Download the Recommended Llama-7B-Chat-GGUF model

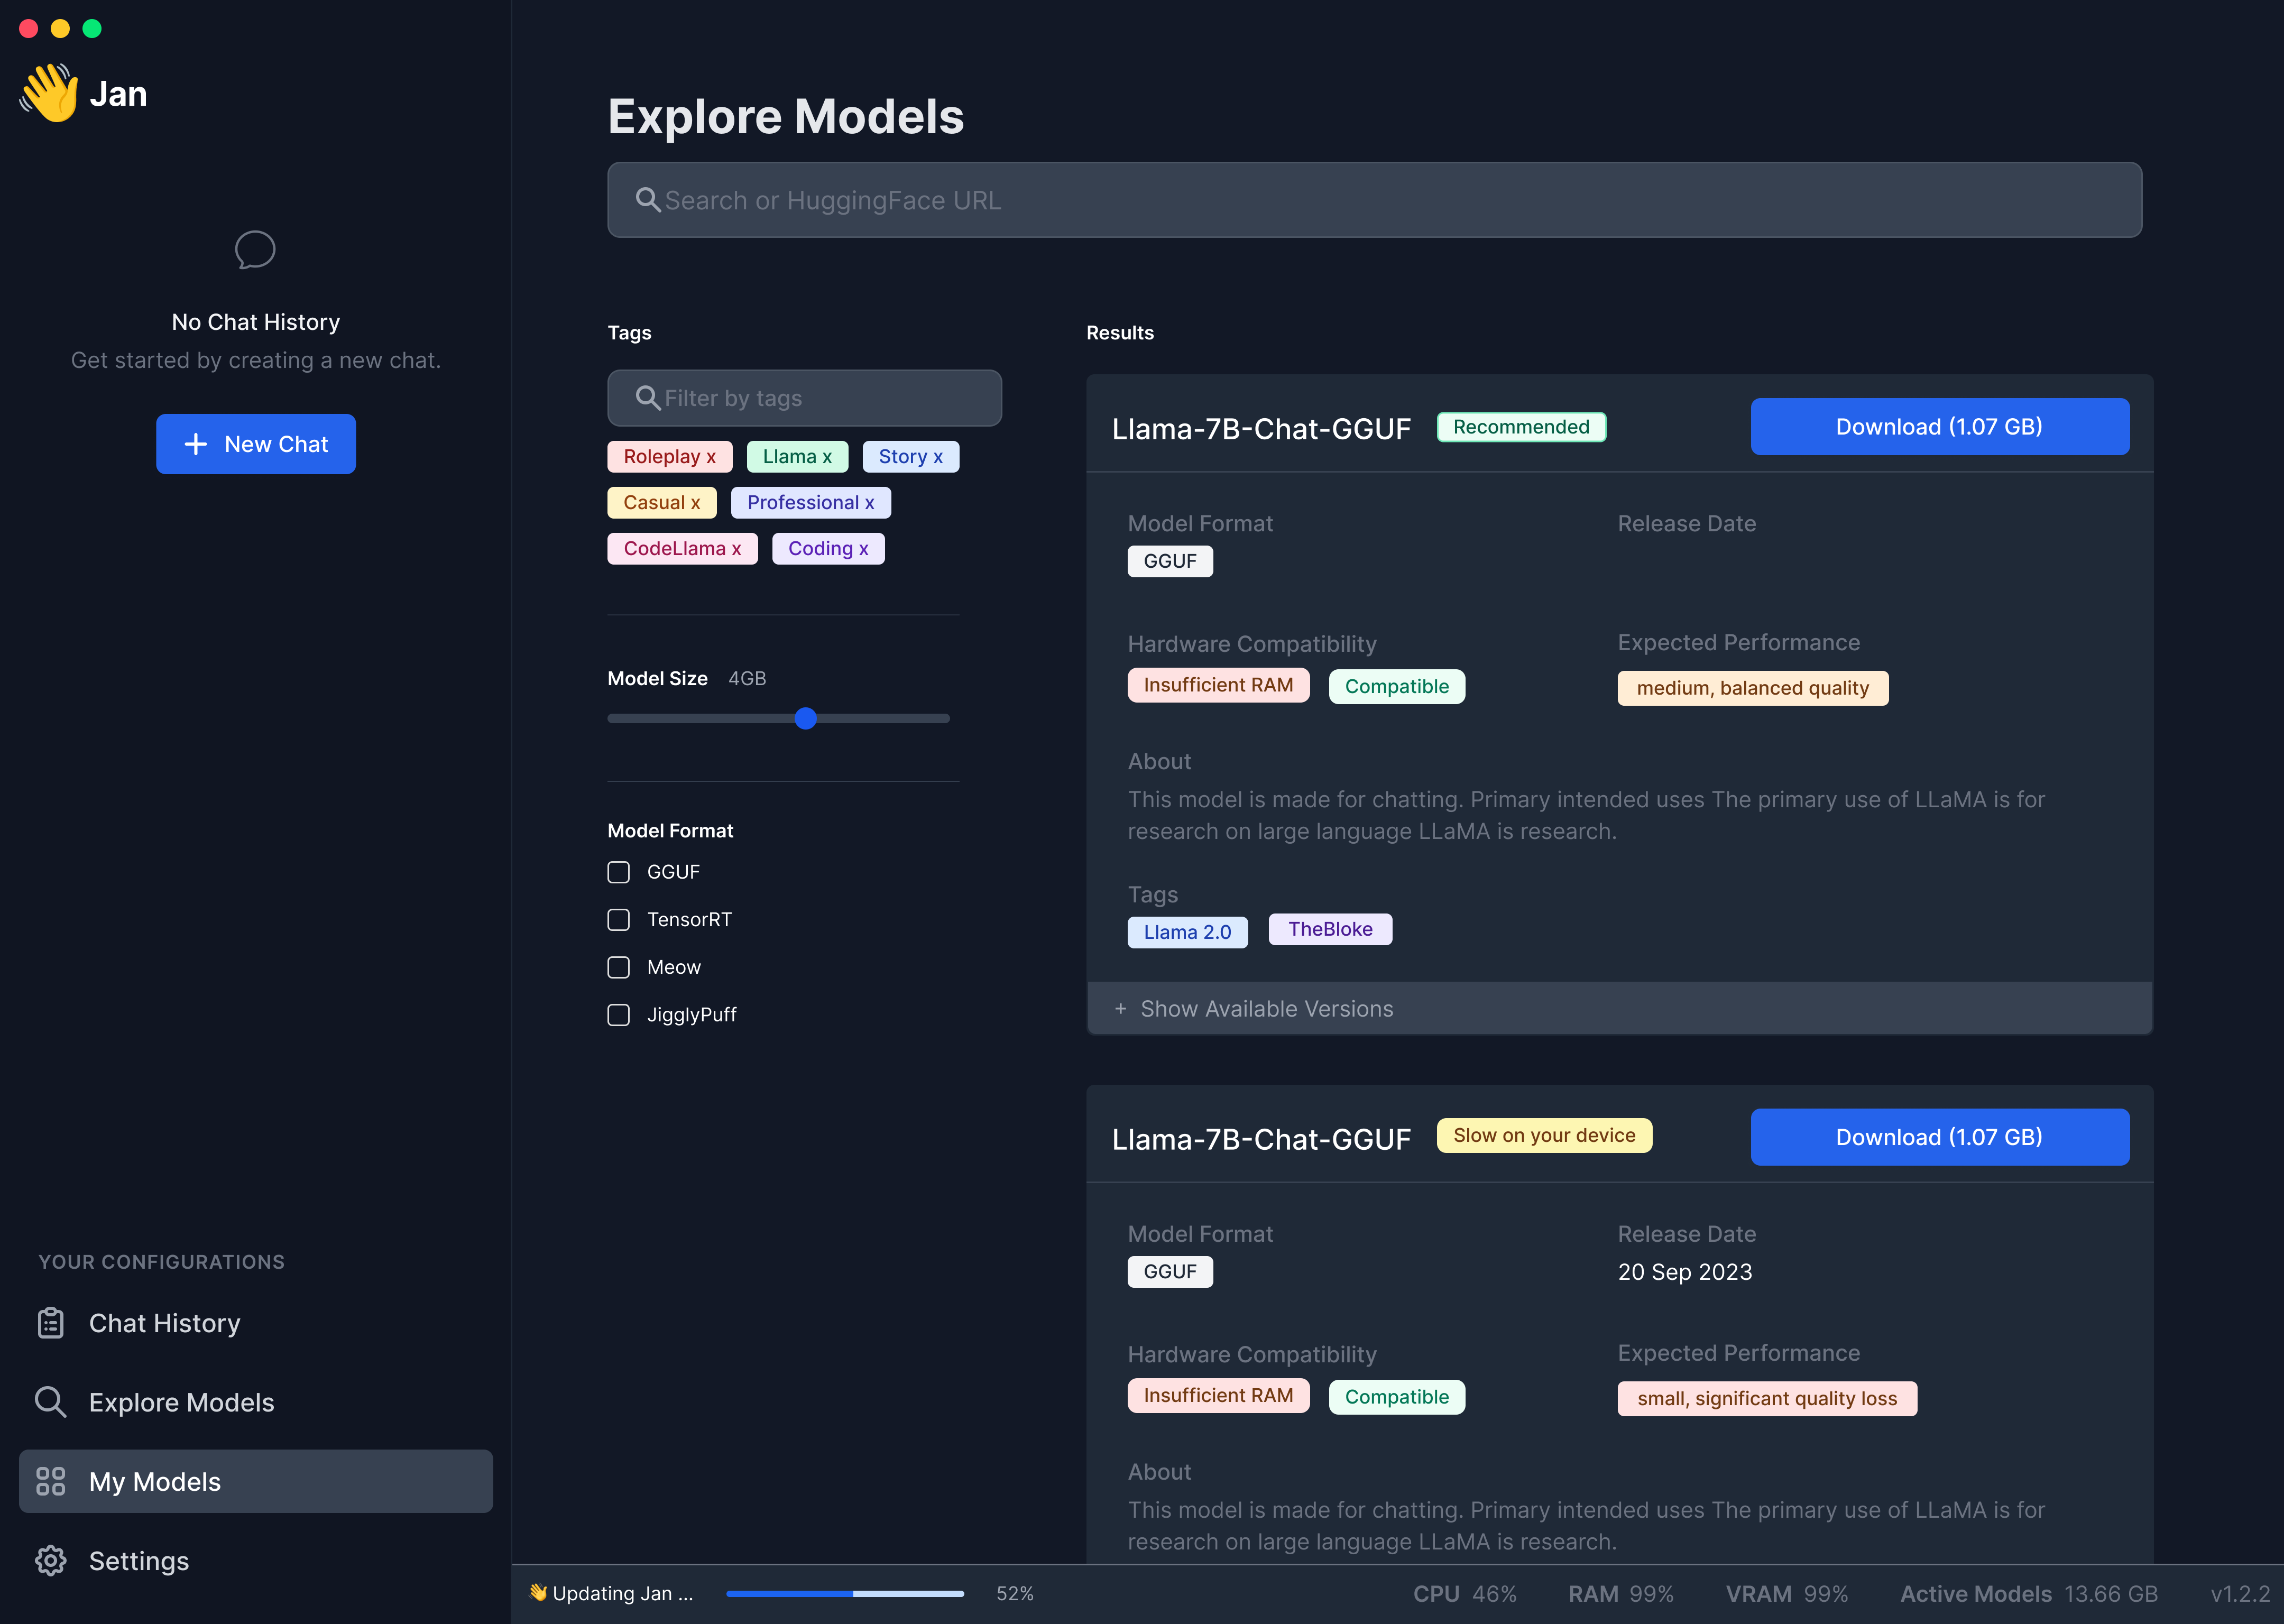tap(1939, 427)
